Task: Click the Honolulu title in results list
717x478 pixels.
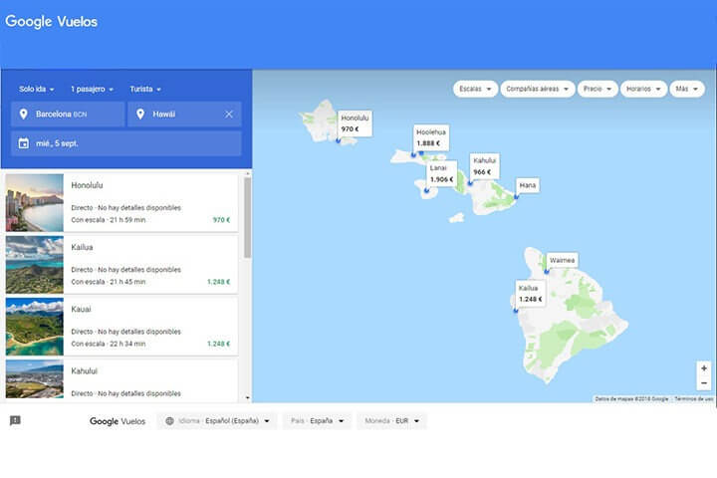Action: coord(87,185)
